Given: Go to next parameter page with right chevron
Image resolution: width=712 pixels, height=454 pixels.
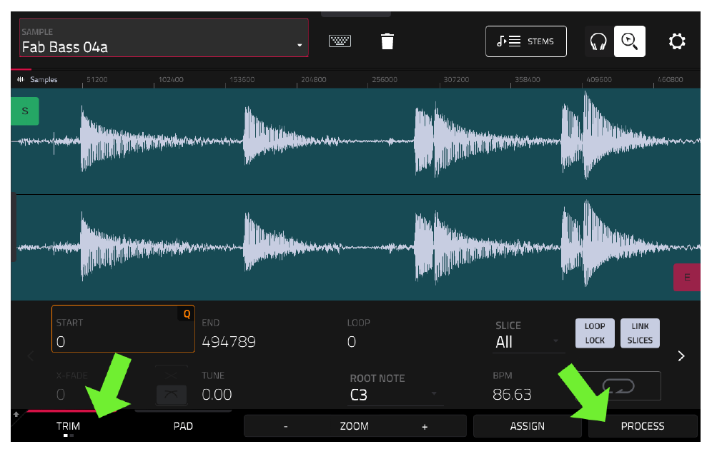Looking at the screenshot, I should tap(681, 356).
